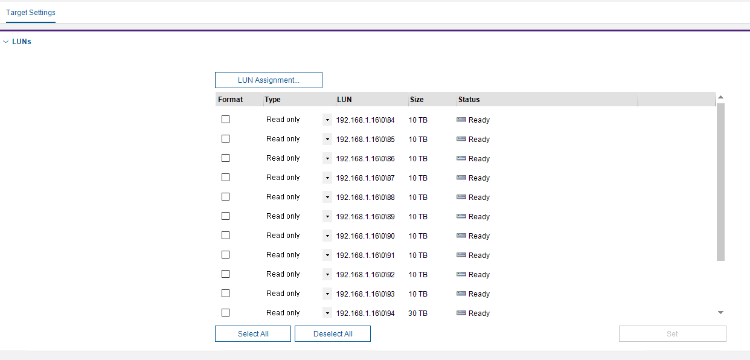The width and height of the screenshot is (750, 360).
Task: Check the Format box for LUN 192.168.1.16\0\85
Action: (x=226, y=139)
